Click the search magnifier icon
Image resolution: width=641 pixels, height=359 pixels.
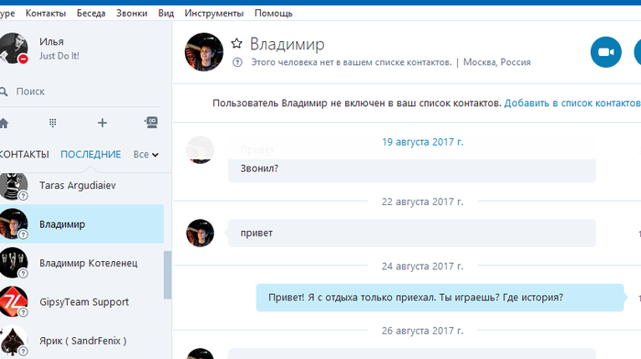pos(4,92)
